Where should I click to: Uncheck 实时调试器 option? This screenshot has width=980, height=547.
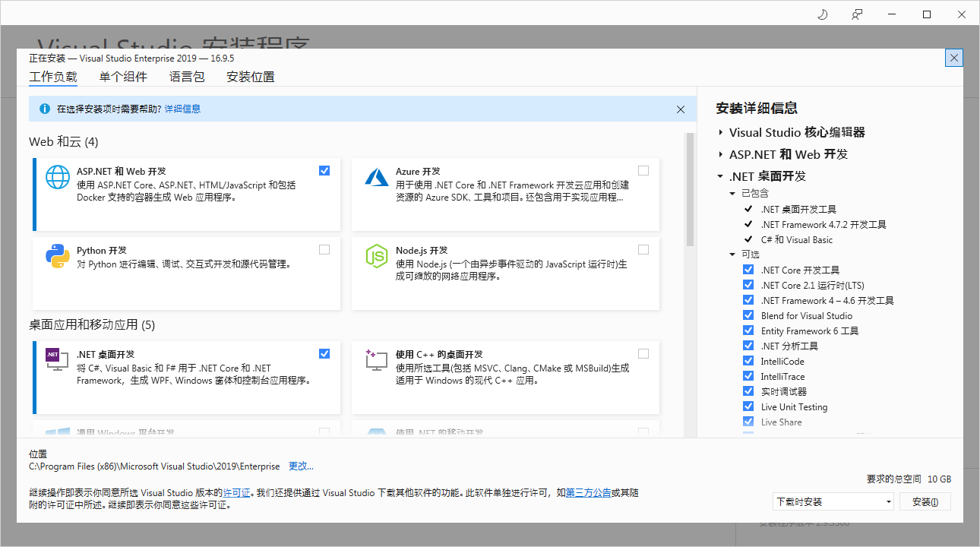pos(748,391)
